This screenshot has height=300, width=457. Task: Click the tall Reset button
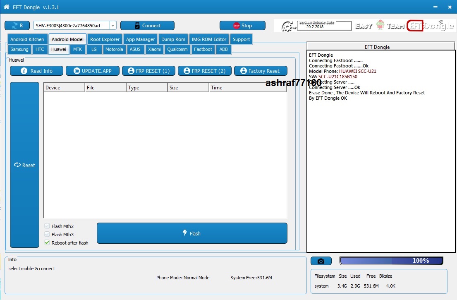pos(24,165)
